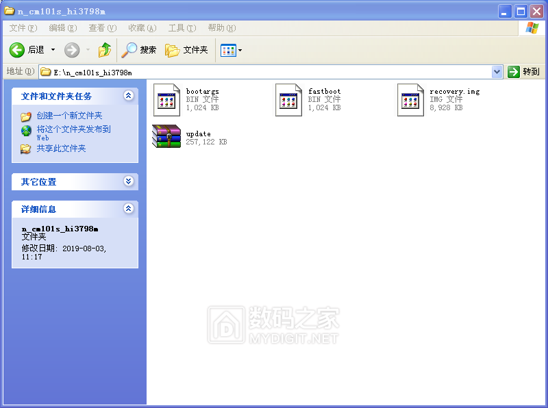The height and width of the screenshot is (408, 548).
Task: Expand the address bar dropdown arrow
Action: (x=497, y=72)
